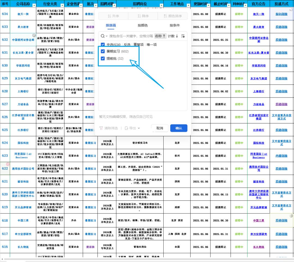The image size is (294, 262).
Task: Click the 官方公告 column header
Action: pyautogui.click(x=259, y=4)
